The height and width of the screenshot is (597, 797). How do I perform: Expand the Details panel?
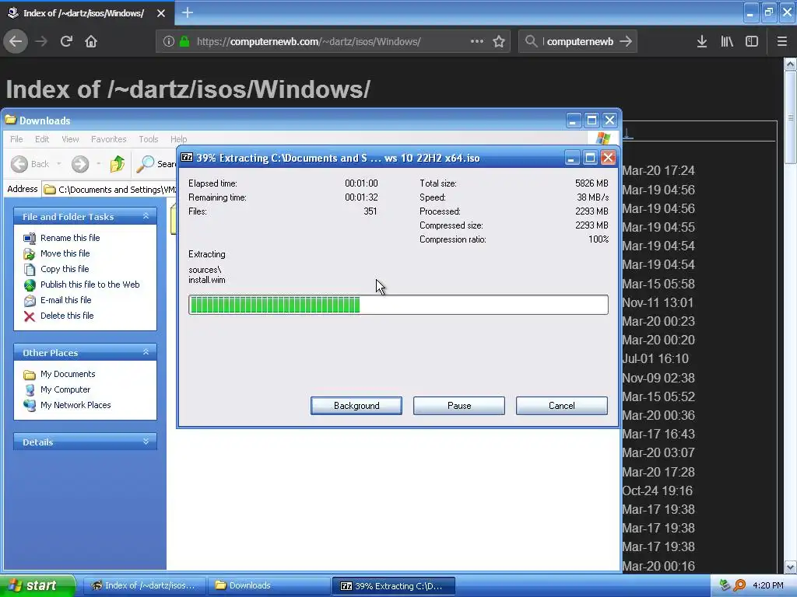(146, 442)
